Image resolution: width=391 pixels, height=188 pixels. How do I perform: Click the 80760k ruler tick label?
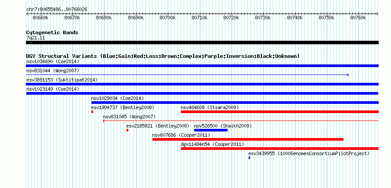click(x=358, y=18)
